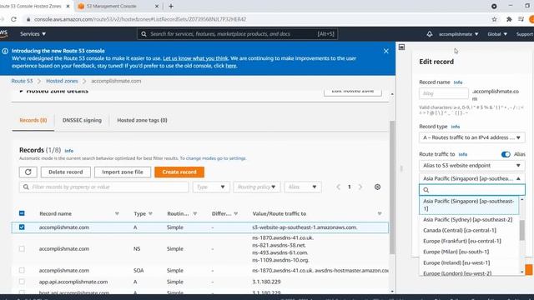This screenshot has width=534, height=300.
Task: Open Routing policy filter dropdown
Action: 256,187
